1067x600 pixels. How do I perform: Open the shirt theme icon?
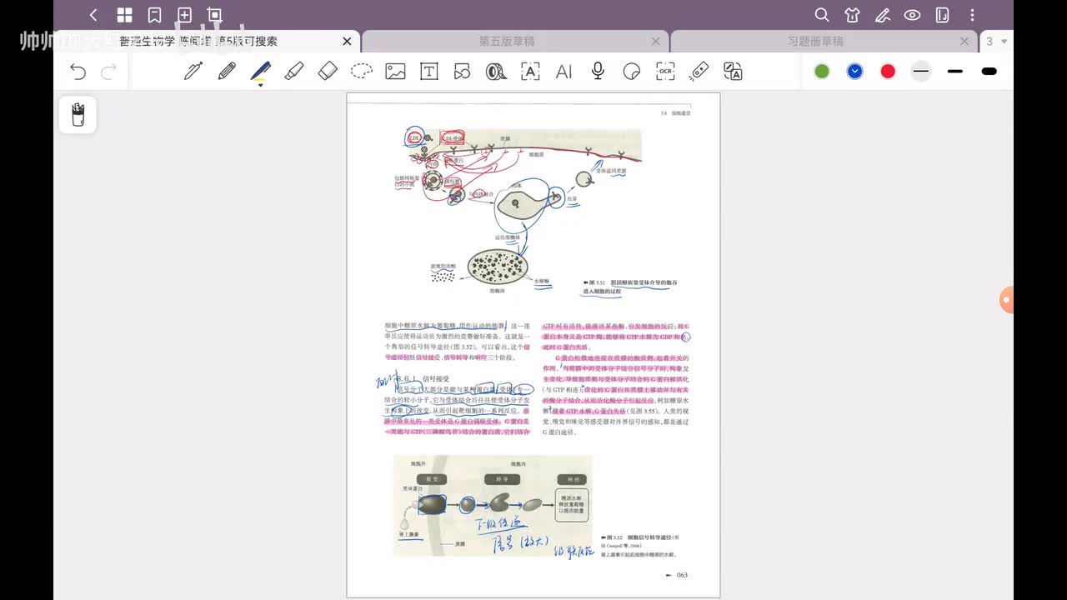coord(852,15)
